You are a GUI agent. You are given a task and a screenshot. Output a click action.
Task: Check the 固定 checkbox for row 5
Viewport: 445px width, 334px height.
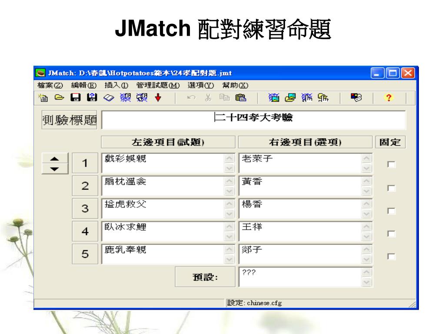[x=391, y=256]
